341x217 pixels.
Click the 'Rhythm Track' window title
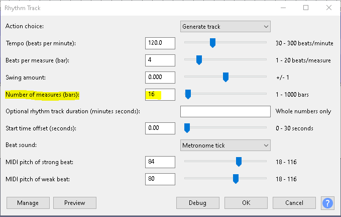(x=23, y=8)
